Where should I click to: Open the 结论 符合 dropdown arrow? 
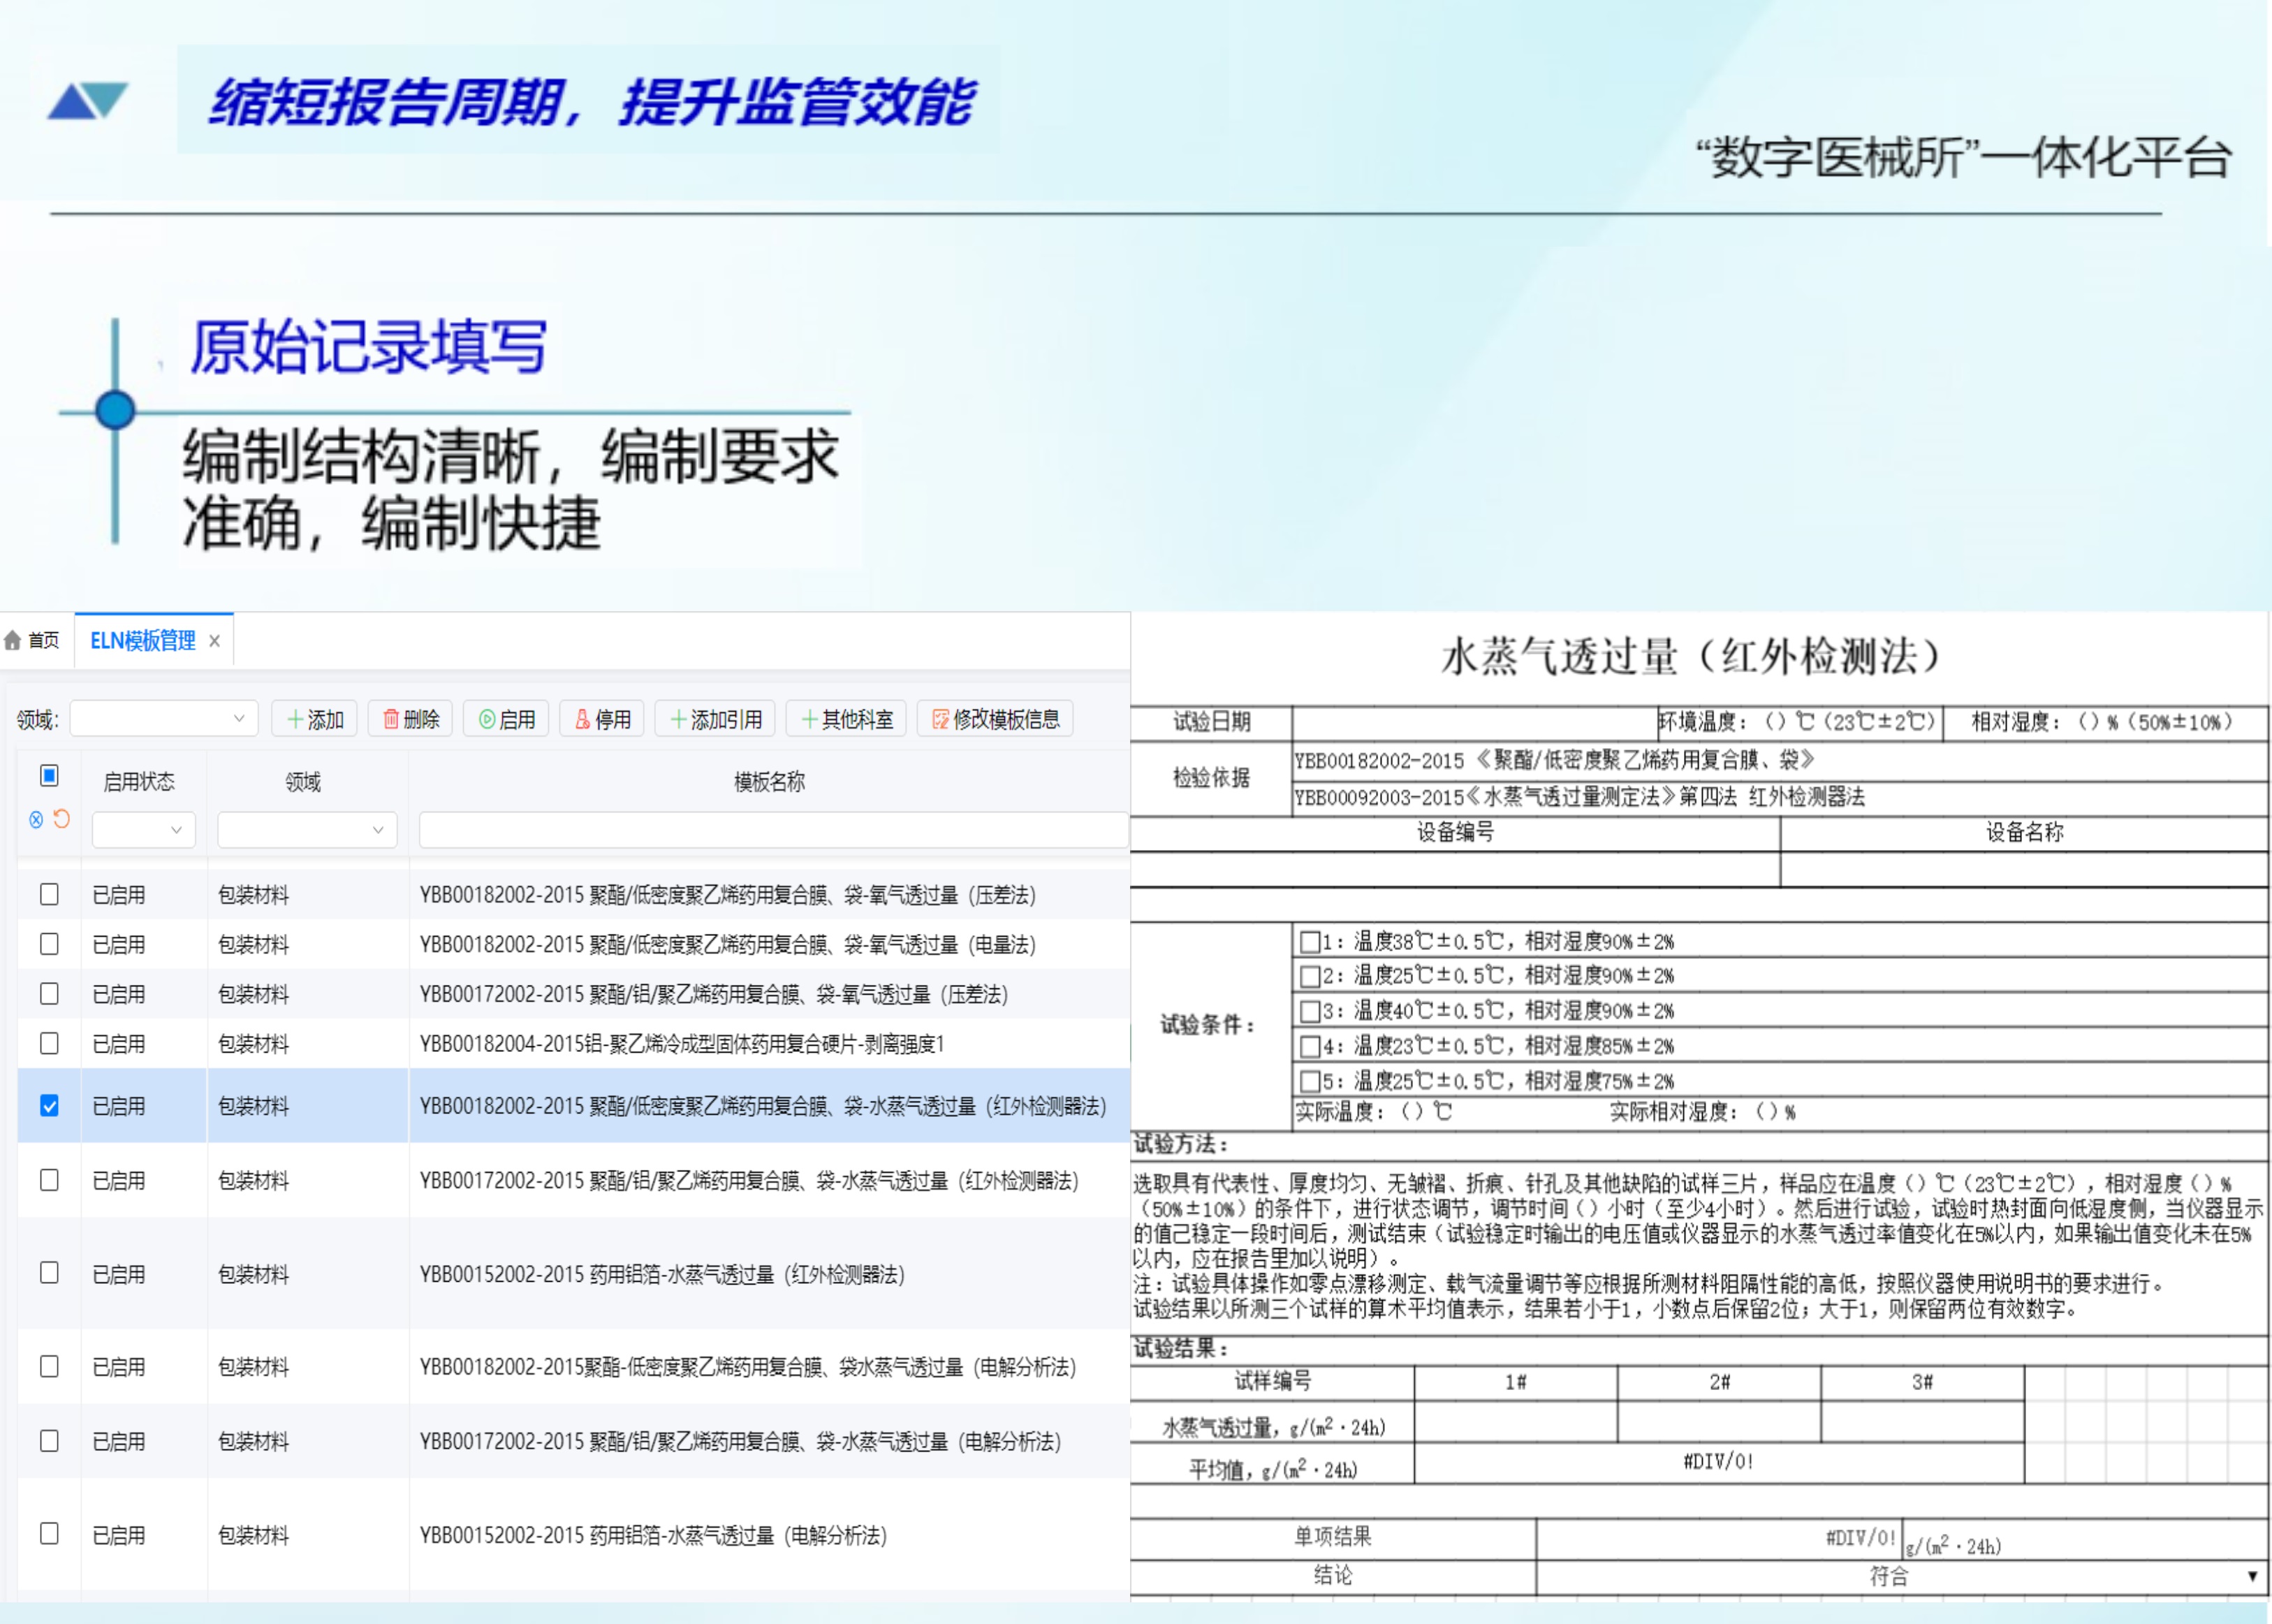2252,1577
